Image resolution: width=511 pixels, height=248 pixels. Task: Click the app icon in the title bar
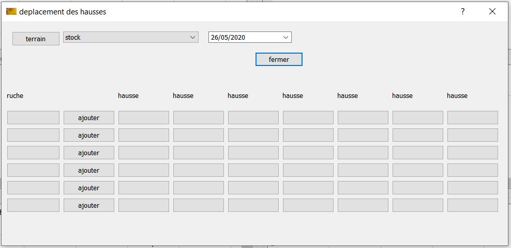point(11,11)
